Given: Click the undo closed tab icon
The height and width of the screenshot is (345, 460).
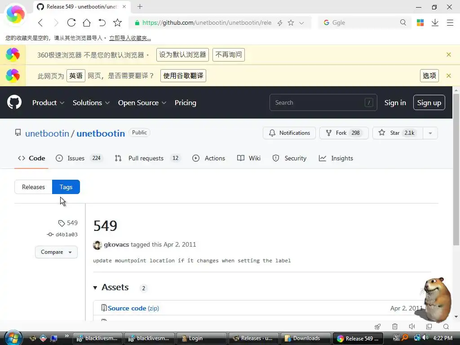Looking at the screenshot, I should 102,22.
